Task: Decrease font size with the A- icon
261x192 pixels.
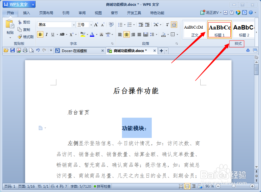Action: (103, 25)
